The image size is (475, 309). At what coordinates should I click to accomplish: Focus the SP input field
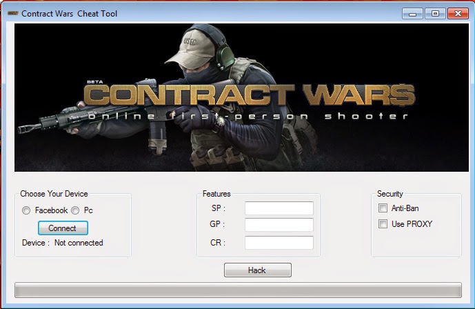[x=279, y=208]
